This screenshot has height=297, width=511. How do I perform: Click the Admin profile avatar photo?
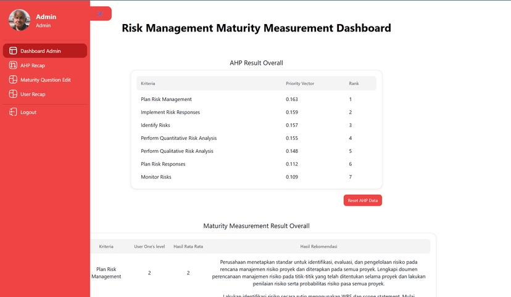tap(19, 20)
